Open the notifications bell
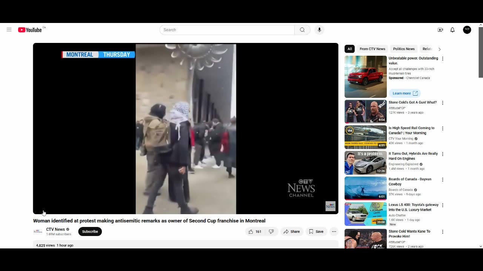483x271 pixels. point(452,30)
